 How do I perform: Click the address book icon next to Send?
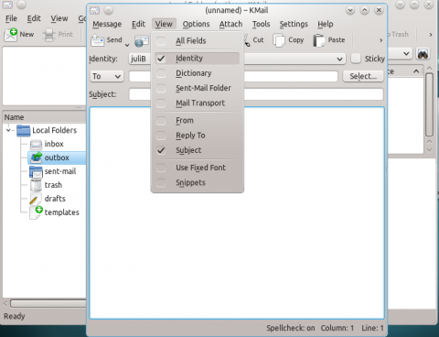[x=142, y=41]
